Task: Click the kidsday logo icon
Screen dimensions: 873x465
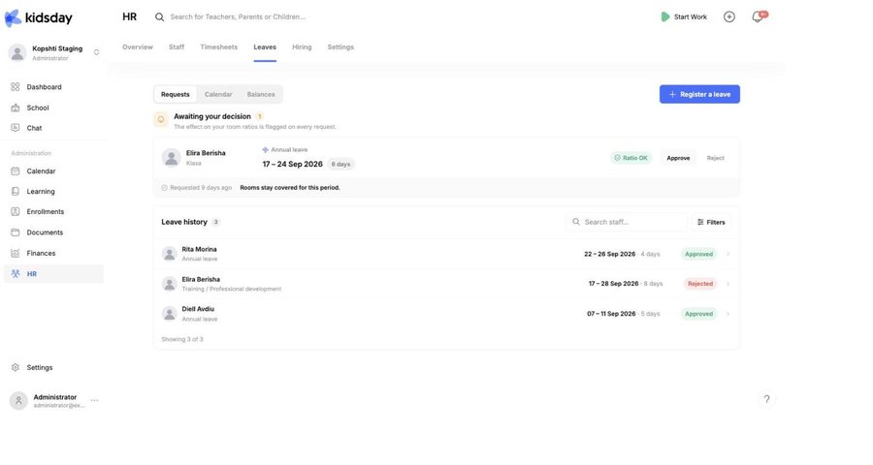Action: coord(13,17)
